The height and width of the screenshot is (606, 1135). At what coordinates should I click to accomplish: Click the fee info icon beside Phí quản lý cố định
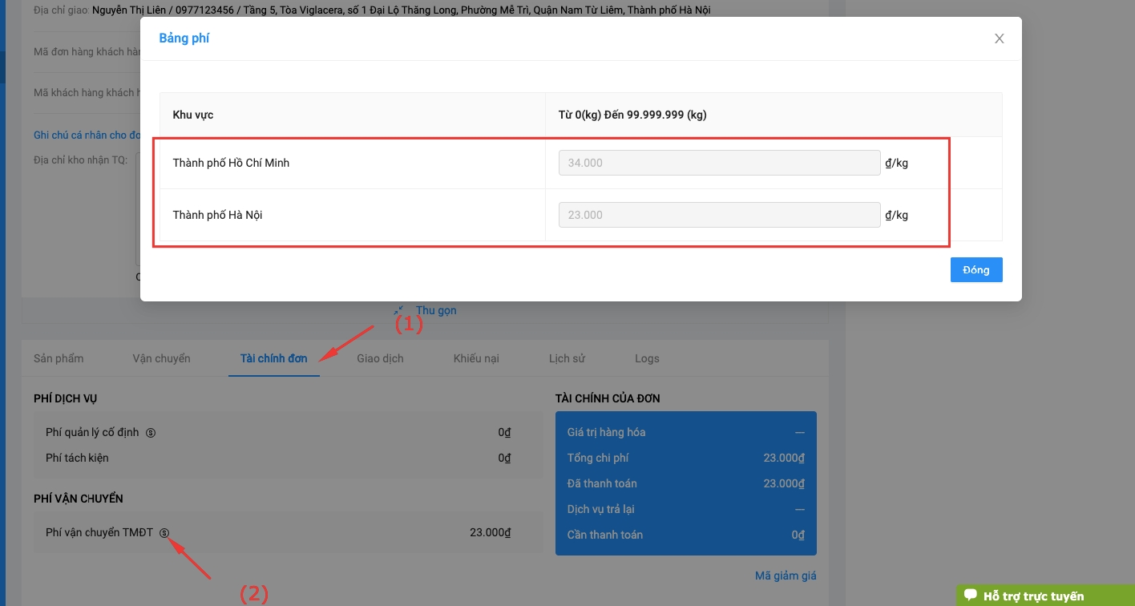[151, 433]
